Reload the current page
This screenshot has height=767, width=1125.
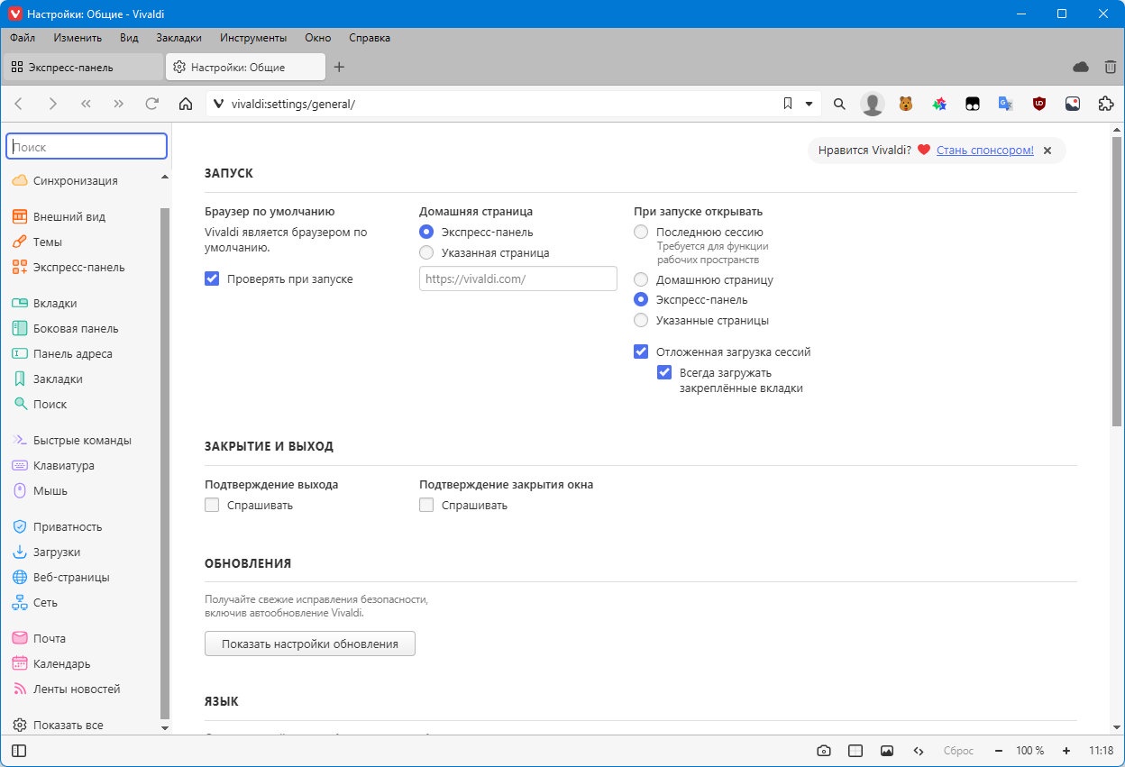(x=151, y=104)
